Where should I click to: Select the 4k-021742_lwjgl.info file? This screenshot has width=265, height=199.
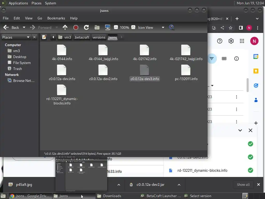[x=186, y=53]
